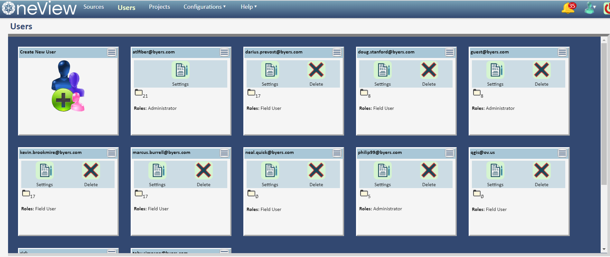Go to the Users page
The image size is (610, 257).
[127, 7]
